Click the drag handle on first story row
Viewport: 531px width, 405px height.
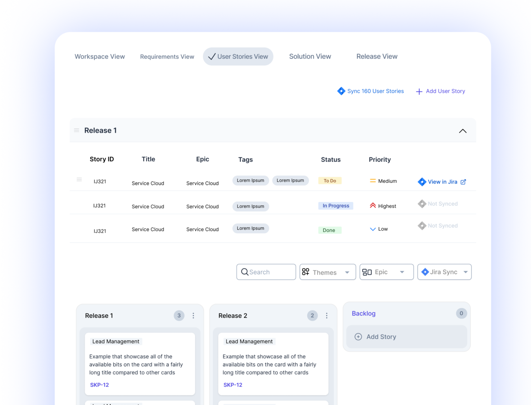click(x=79, y=180)
